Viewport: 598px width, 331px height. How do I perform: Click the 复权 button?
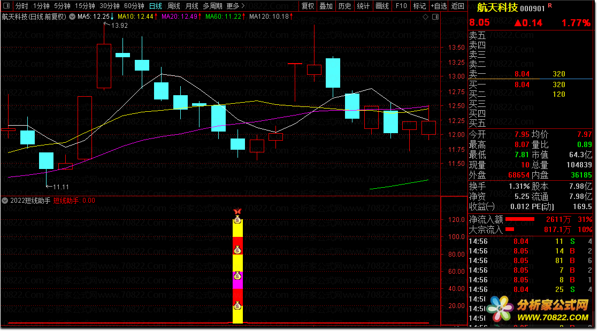pos(308,6)
